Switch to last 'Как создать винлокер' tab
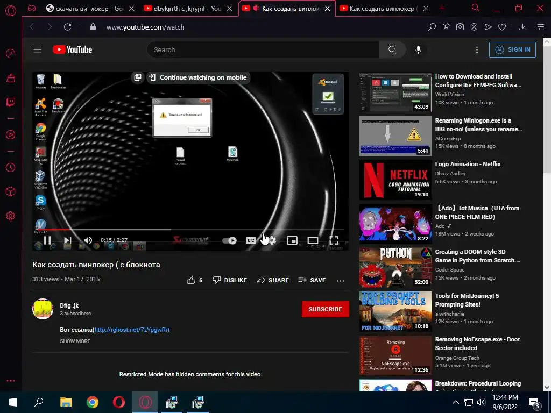This screenshot has width=551, height=413. [384, 9]
